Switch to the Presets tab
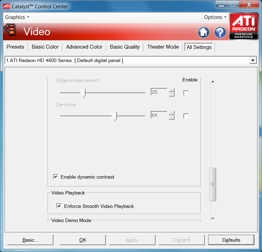Image resolution: width=262 pixels, height=252 pixels. (x=15, y=47)
